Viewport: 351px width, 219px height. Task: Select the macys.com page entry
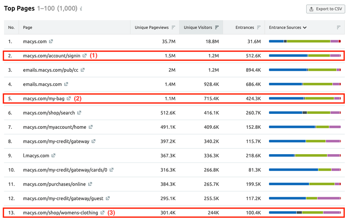tap(35, 41)
